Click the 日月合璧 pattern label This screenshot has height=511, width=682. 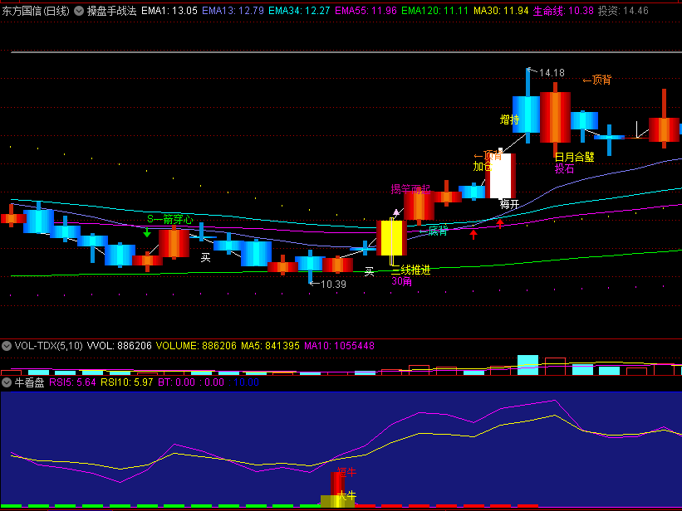pyautogui.click(x=575, y=157)
